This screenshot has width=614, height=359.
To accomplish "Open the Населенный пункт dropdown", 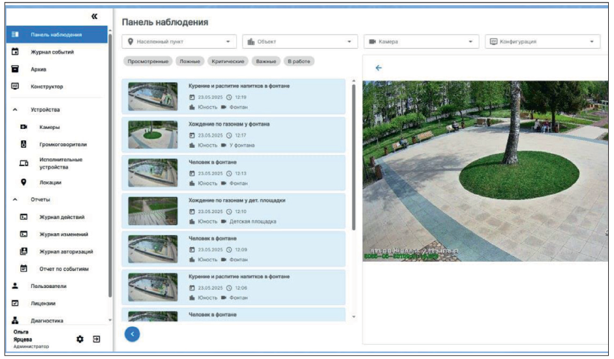I will pos(180,42).
